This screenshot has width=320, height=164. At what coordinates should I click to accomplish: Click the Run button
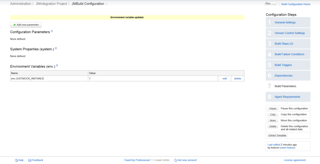(268, 4)
